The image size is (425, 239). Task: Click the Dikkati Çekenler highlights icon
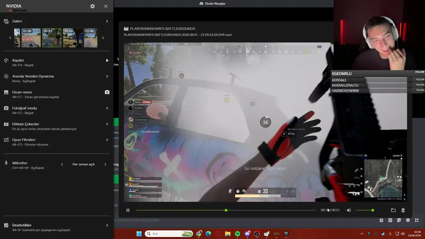point(6,124)
